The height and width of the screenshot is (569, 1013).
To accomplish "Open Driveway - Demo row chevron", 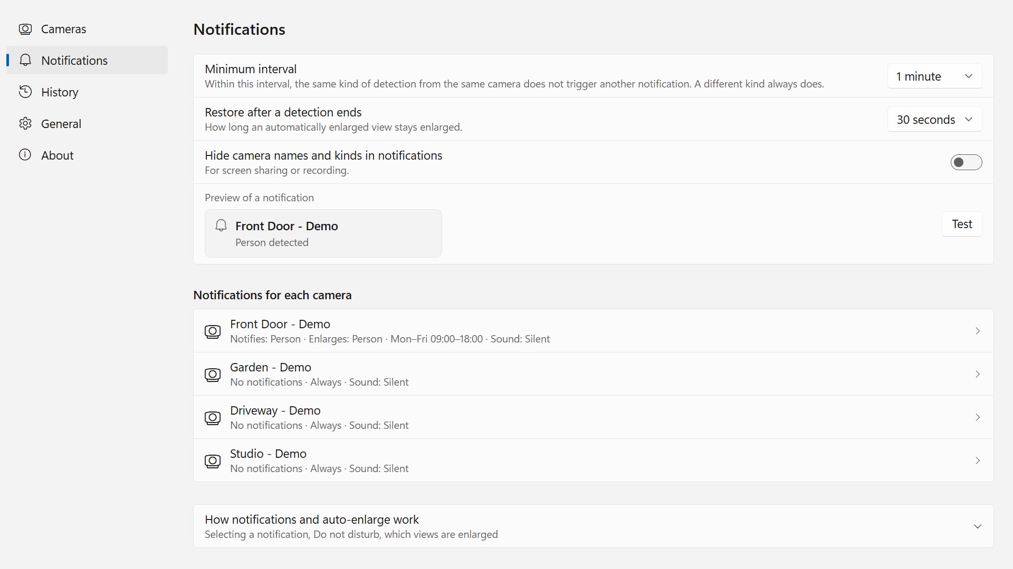I will point(978,417).
